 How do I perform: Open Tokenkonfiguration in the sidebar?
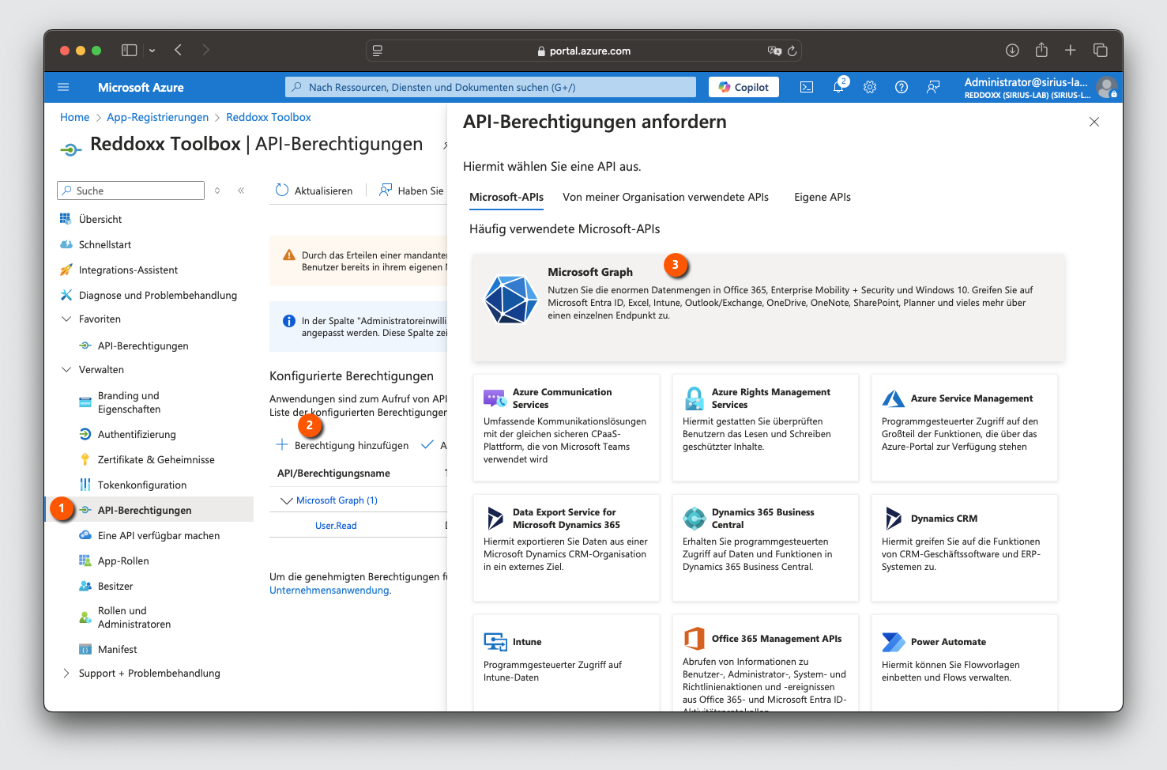coord(142,485)
